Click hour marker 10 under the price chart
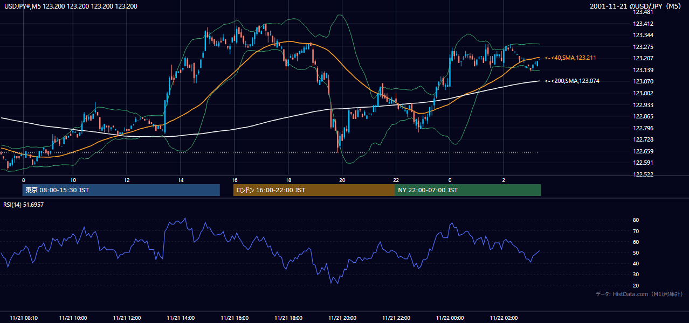689x323 pixels. (x=73, y=180)
